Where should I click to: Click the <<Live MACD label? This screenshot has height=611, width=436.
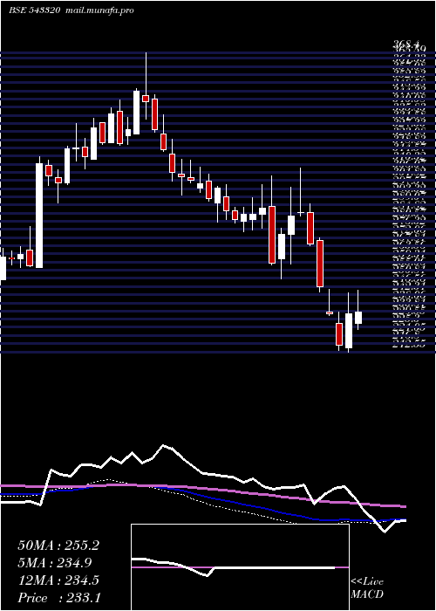[x=367, y=588]
